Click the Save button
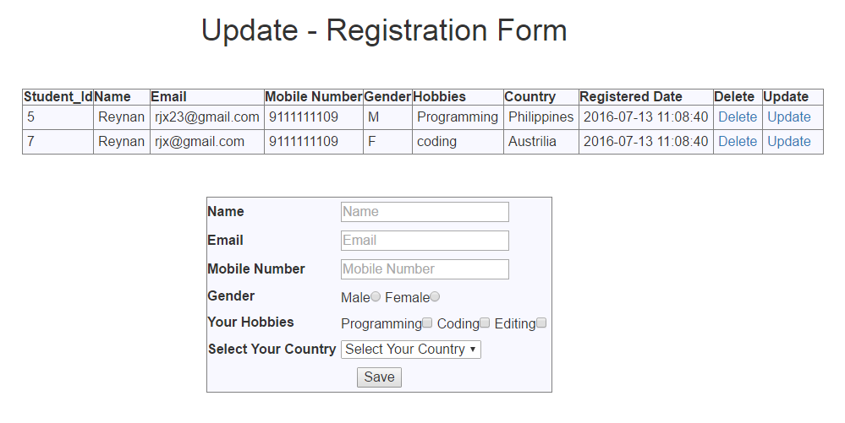The image size is (845, 423). pos(379,377)
